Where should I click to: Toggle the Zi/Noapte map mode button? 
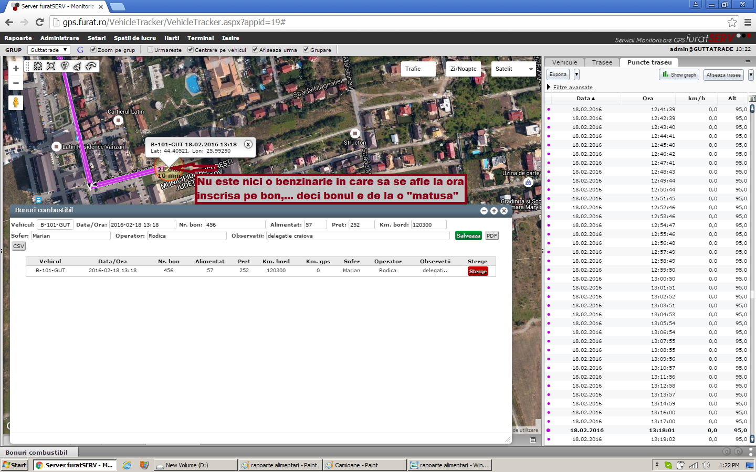(x=464, y=69)
